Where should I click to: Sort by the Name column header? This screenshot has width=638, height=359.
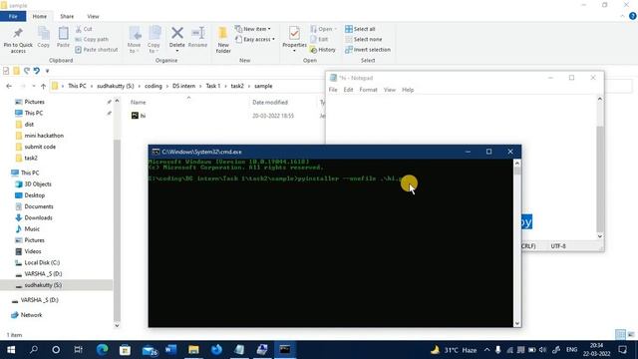[x=138, y=102]
